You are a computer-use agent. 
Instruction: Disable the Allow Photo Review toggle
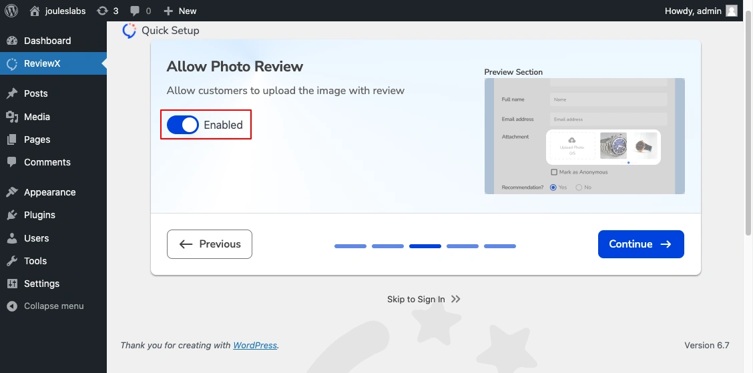pyautogui.click(x=182, y=125)
